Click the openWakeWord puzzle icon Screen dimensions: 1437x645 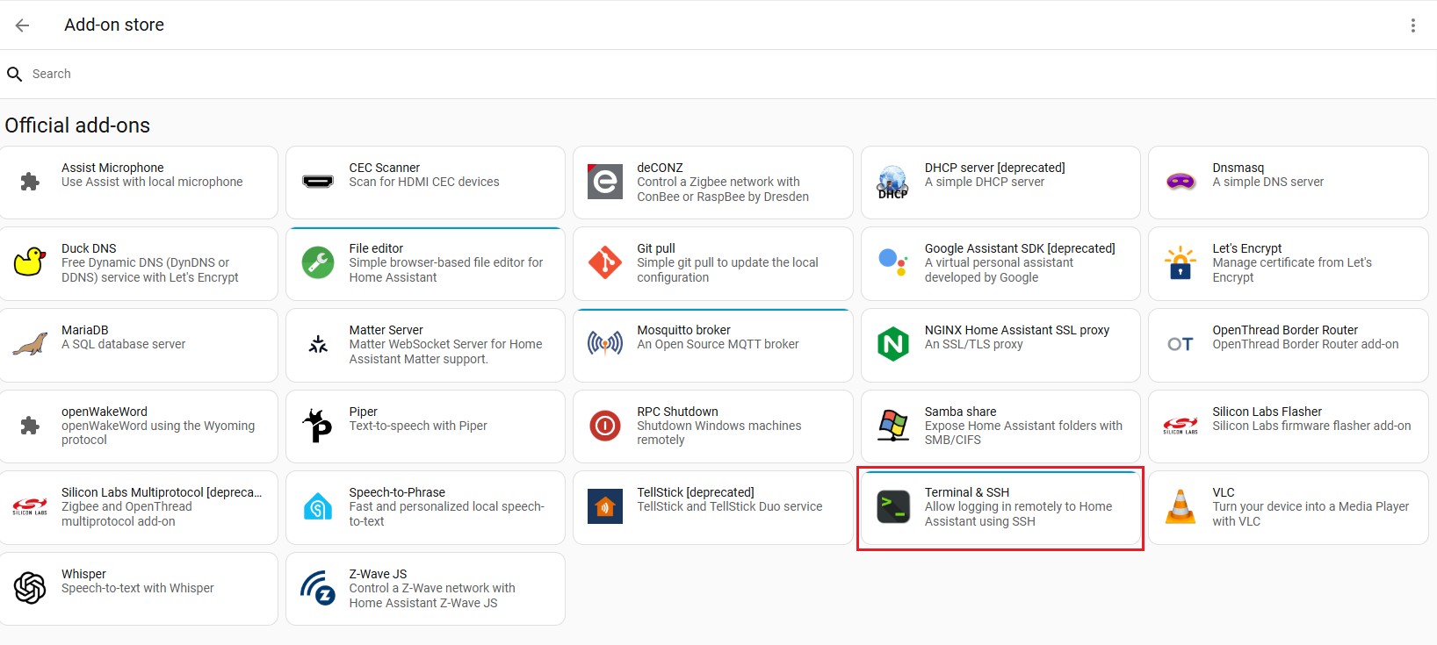click(30, 426)
